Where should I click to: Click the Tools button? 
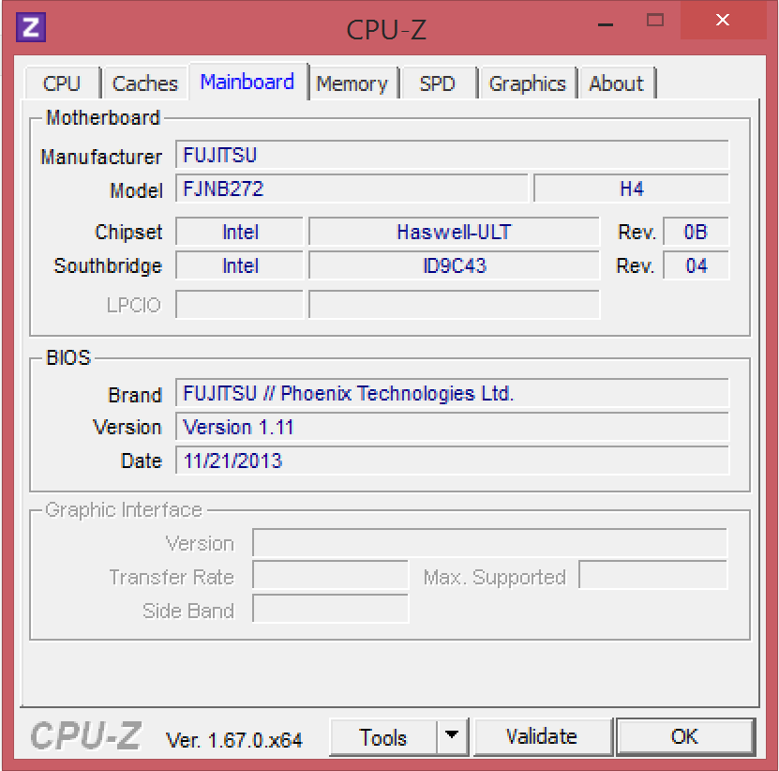(383, 737)
